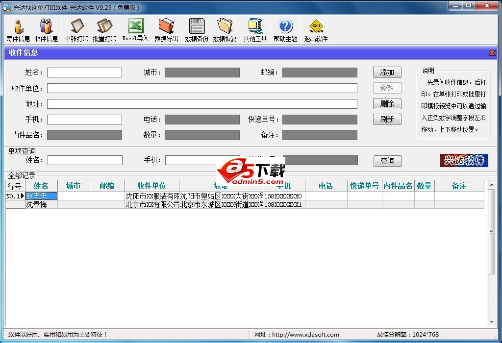Open 寄件信息 sender info toolbar icon
Viewport: 502px width, 343px height.
pos(18,30)
